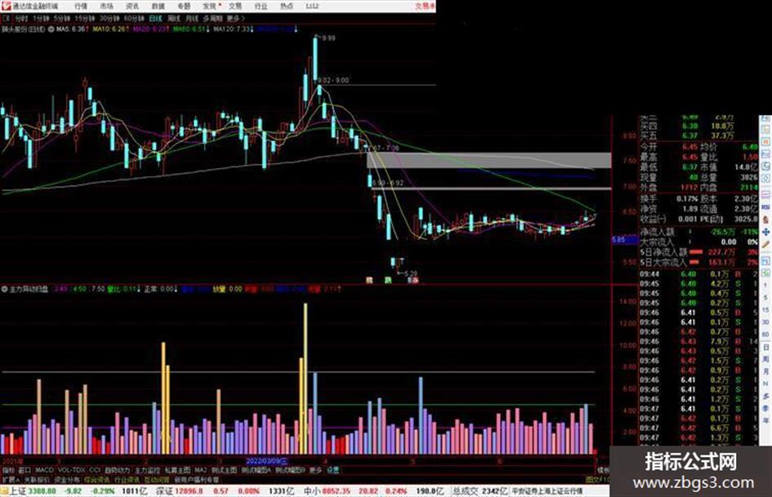Open the 发现 menu
Viewport: 772px width, 497px height.
click(x=209, y=7)
